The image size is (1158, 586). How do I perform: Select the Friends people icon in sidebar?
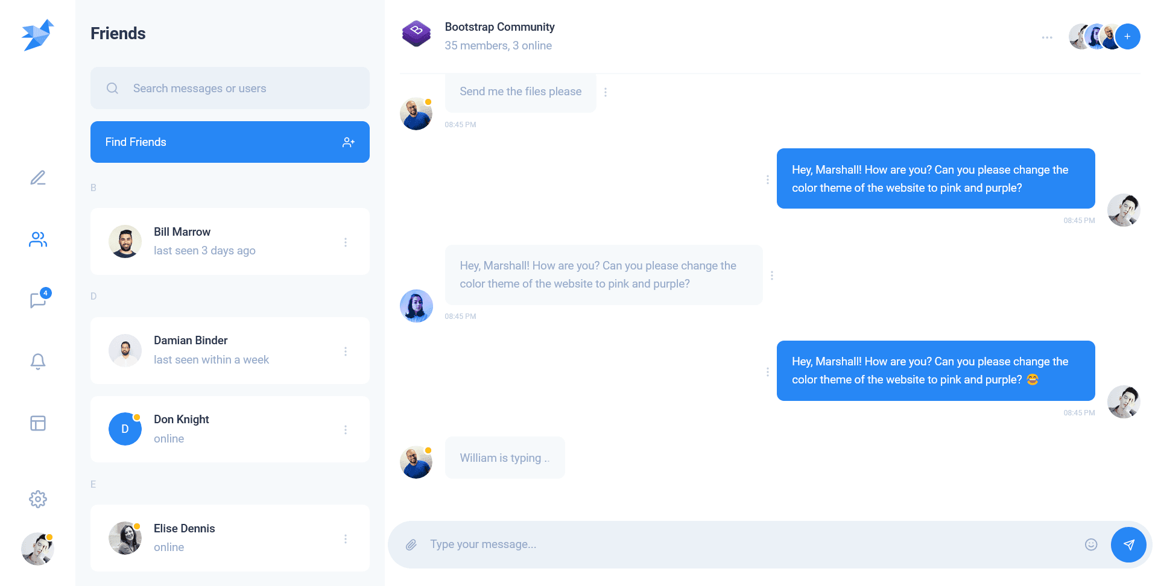pyautogui.click(x=38, y=239)
